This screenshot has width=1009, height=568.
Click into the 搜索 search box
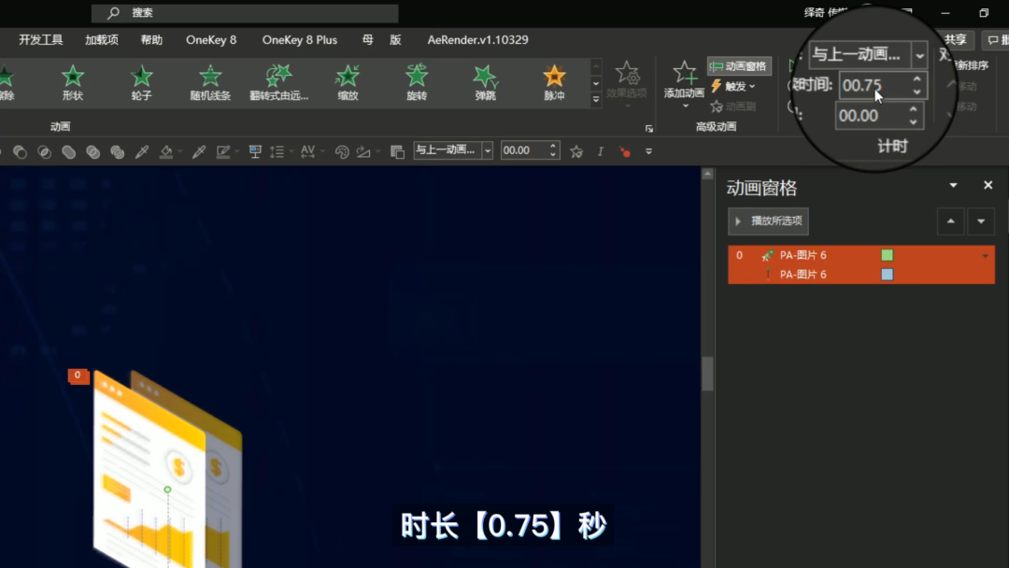tap(245, 13)
